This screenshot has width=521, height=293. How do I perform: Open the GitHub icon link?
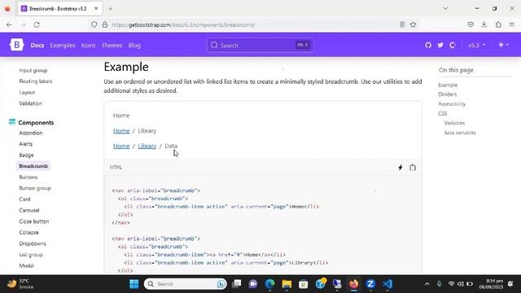[x=428, y=46]
